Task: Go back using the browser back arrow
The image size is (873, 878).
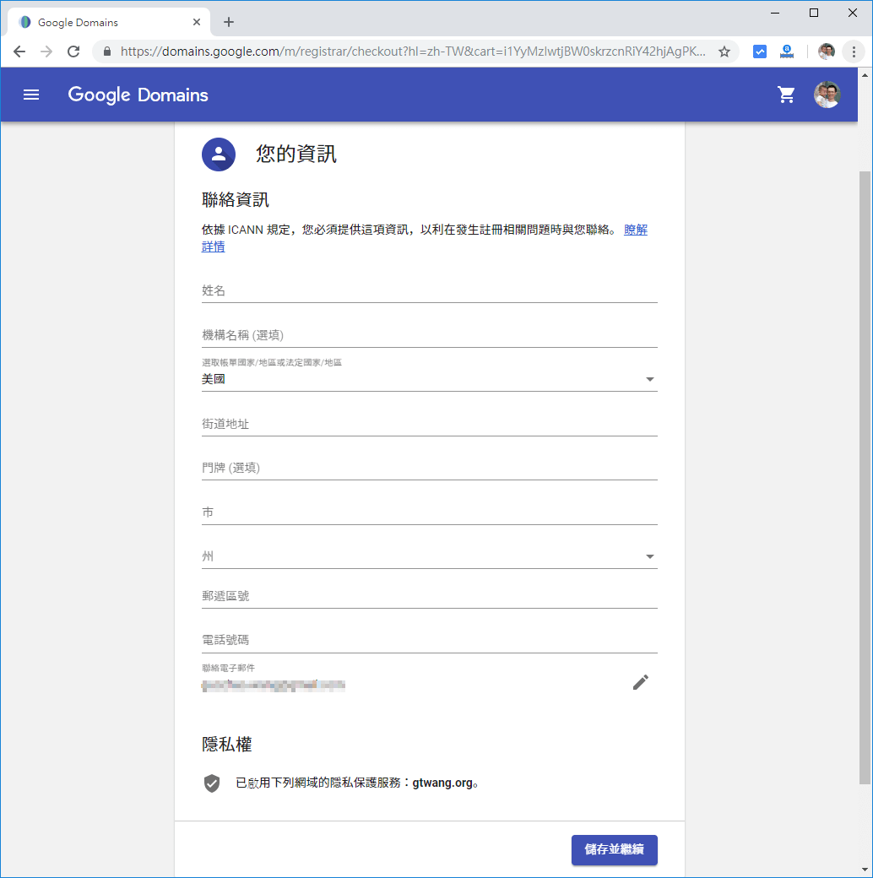Action: tap(19, 51)
